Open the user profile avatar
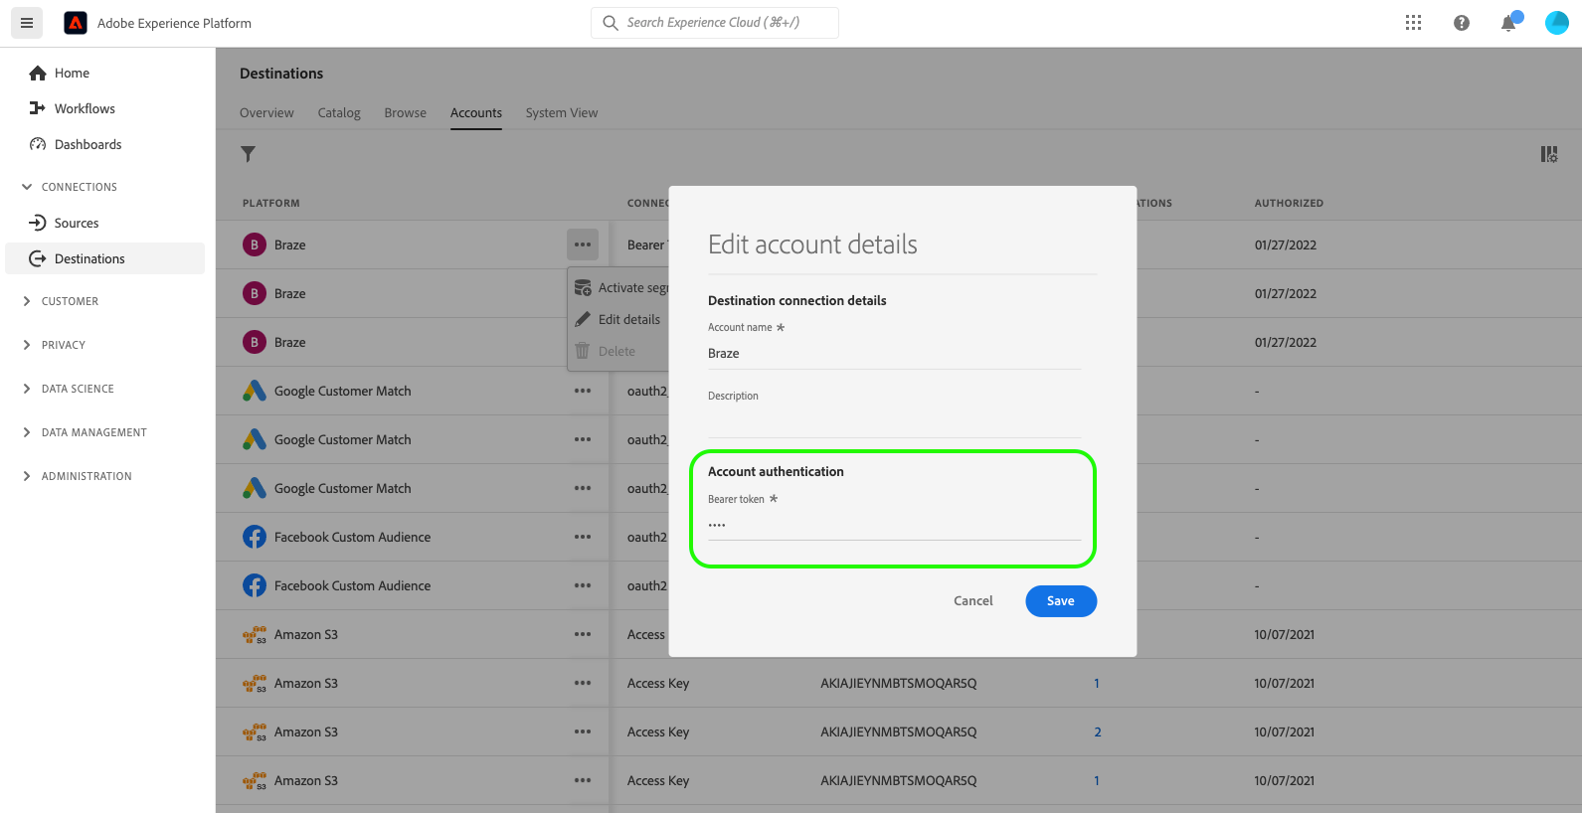Screen dimensions: 1582x813 [1556, 23]
